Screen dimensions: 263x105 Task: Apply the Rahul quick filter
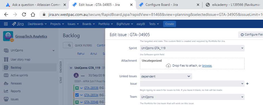[81, 54]
